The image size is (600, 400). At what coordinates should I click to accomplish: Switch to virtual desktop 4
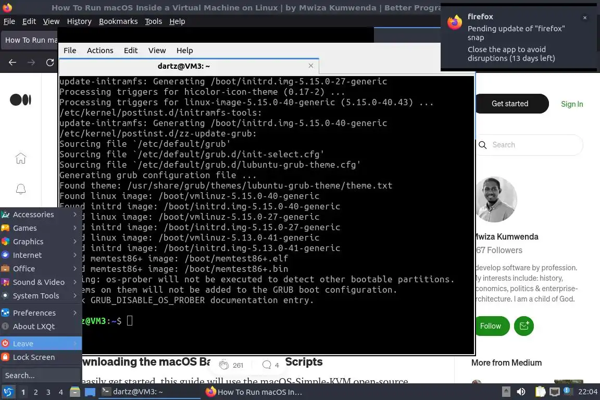pyautogui.click(x=60, y=392)
